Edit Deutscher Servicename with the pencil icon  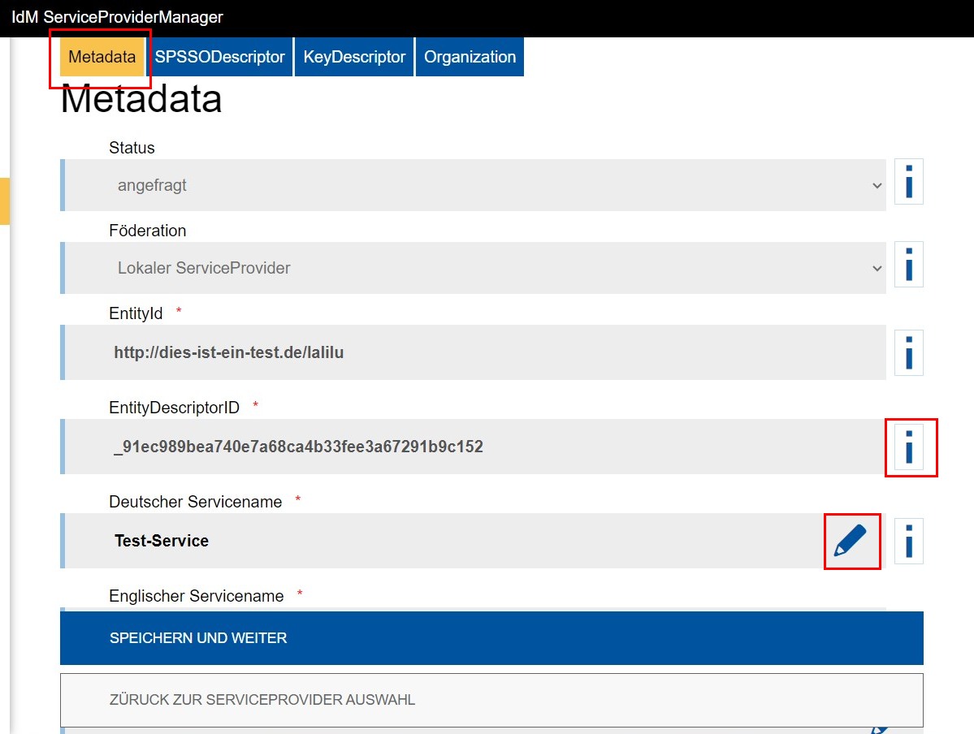[x=851, y=541]
